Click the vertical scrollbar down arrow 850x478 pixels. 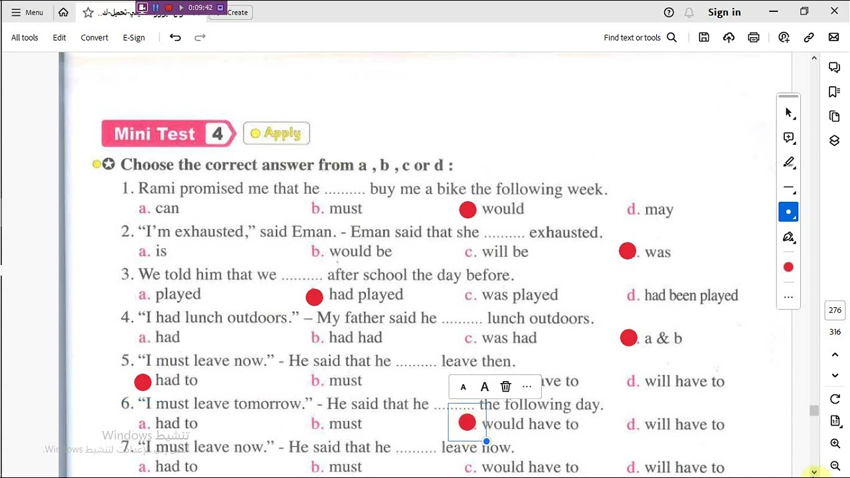tap(814, 472)
